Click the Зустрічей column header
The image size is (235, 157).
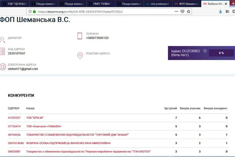(x=170, y=108)
